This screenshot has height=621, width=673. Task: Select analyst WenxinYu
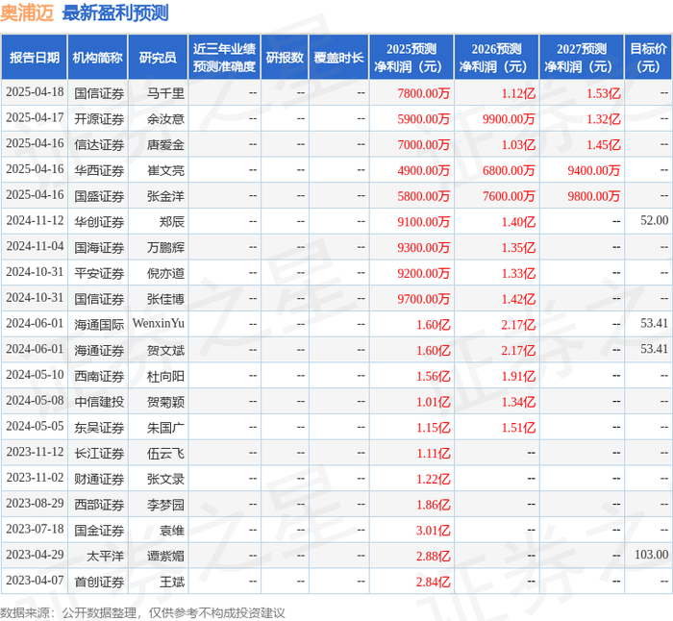[159, 324]
